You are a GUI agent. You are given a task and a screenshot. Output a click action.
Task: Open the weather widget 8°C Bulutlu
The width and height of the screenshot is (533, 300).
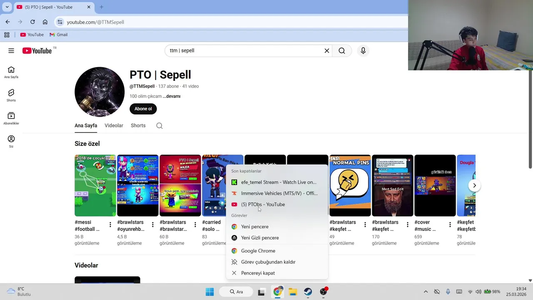tap(18, 292)
